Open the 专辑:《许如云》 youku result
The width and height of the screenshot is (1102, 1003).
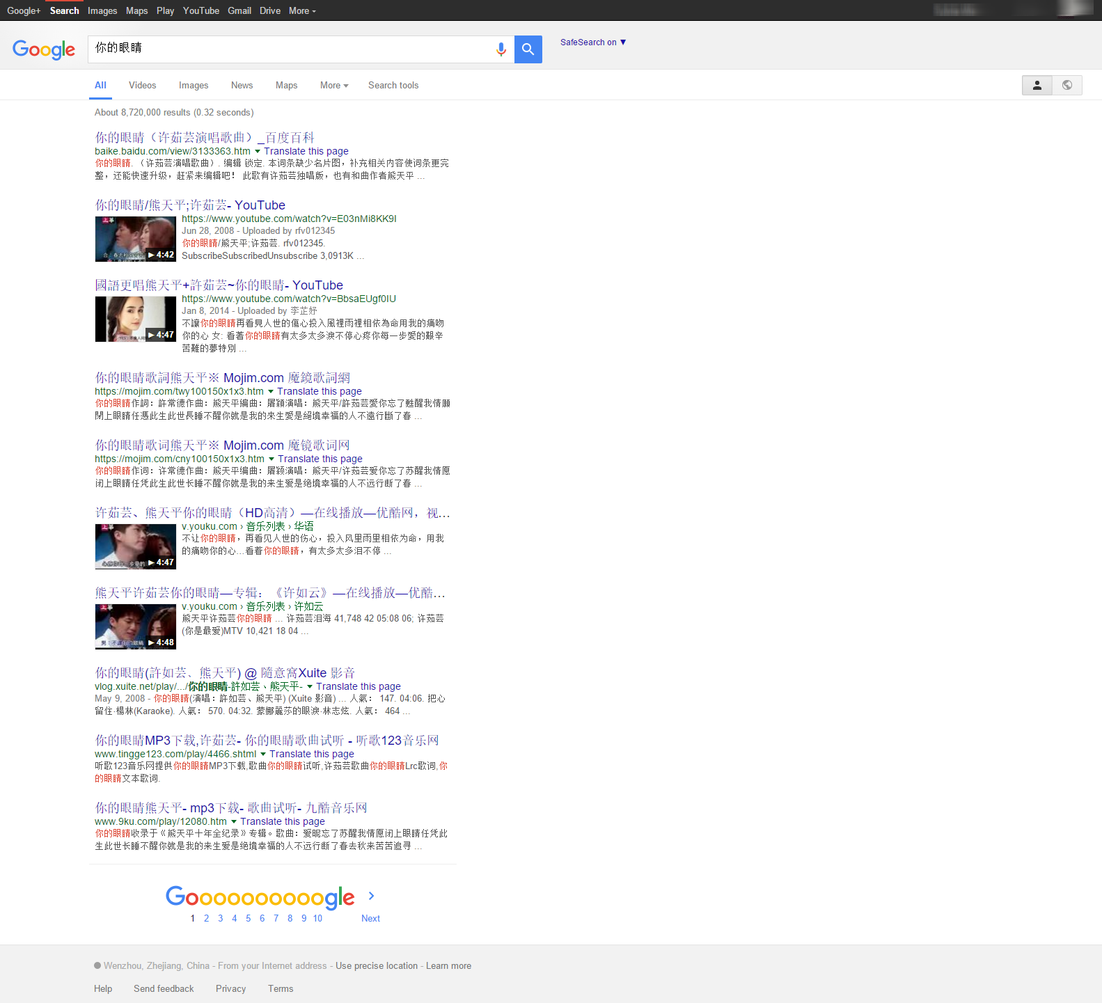point(270,592)
